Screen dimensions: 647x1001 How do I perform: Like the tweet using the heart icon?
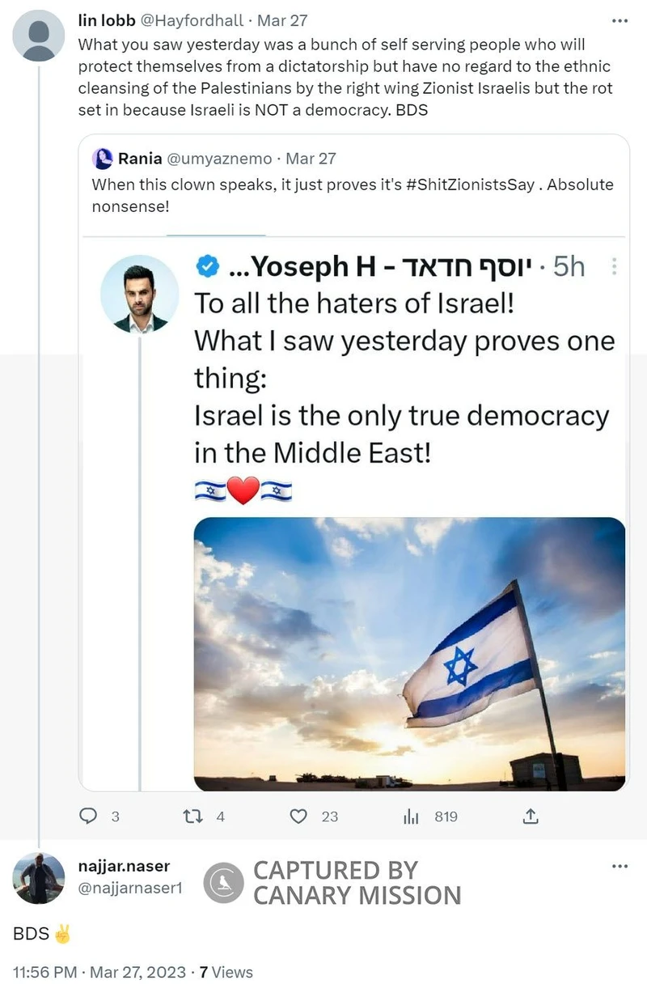pyautogui.click(x=298, y=816)
